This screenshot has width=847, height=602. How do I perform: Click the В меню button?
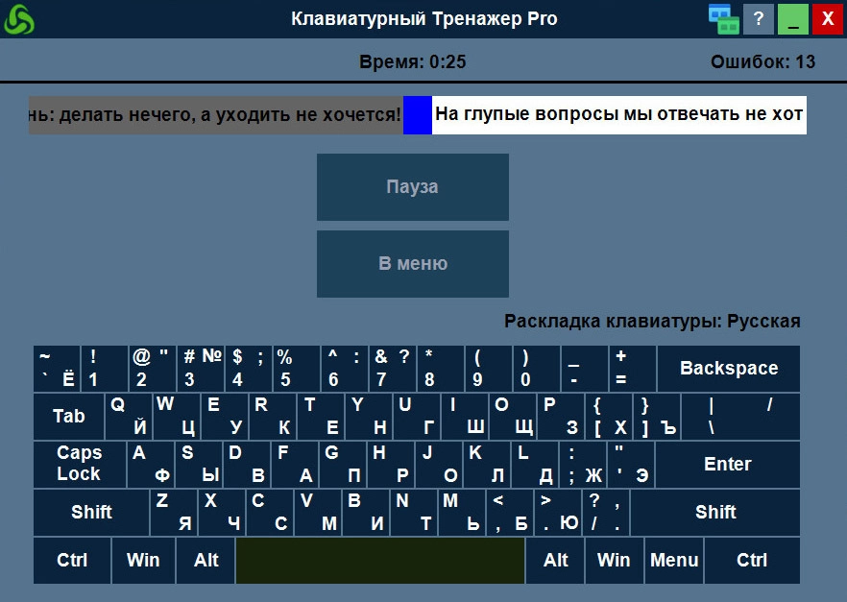(413, 263)
